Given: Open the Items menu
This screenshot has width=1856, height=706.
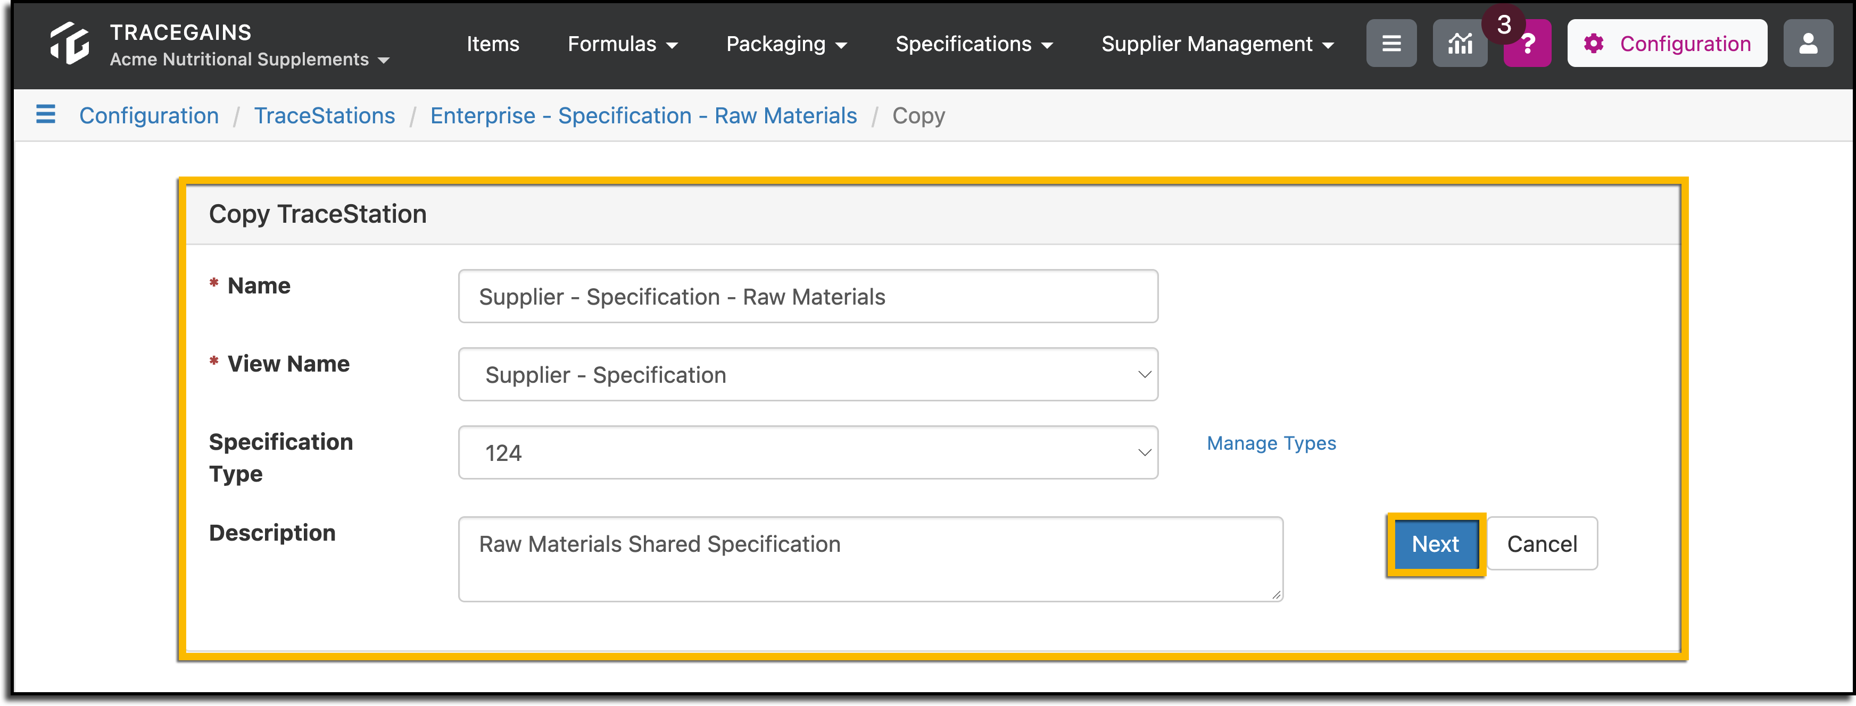Looking at the screenshot, I should click(x=493, y=44).
